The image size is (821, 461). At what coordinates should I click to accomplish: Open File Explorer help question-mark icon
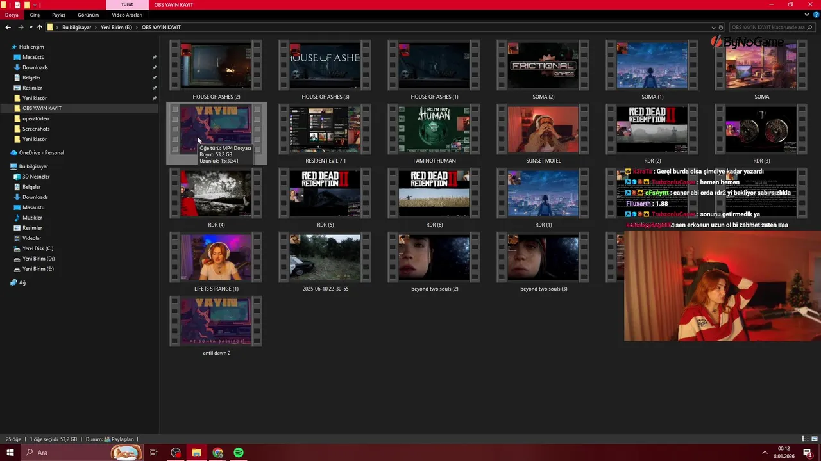(x=816, y=15)
